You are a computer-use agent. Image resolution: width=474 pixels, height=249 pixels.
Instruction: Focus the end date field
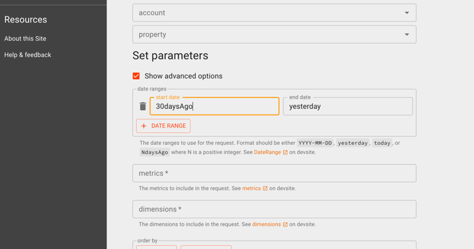click(x=347, y=106)
